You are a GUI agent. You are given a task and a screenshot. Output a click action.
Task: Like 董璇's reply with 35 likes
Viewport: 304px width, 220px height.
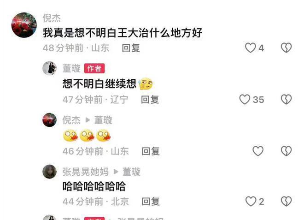pos(245,100)
